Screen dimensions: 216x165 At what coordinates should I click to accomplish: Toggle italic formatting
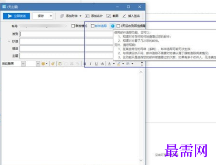tap(90, 64)
